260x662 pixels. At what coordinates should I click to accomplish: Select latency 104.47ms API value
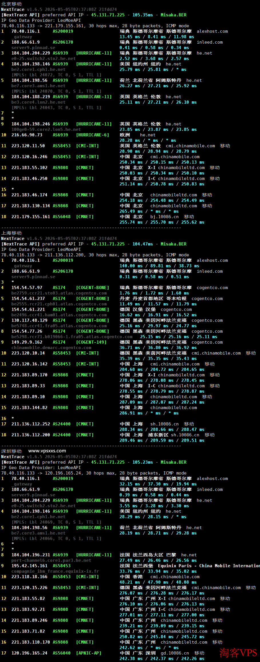[x=143, y=244]
